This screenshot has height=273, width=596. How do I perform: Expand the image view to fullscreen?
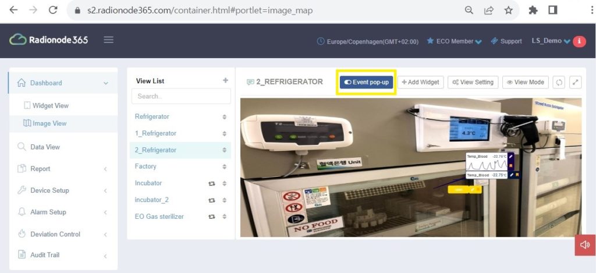pyautogui.click(x=576, y=82)
